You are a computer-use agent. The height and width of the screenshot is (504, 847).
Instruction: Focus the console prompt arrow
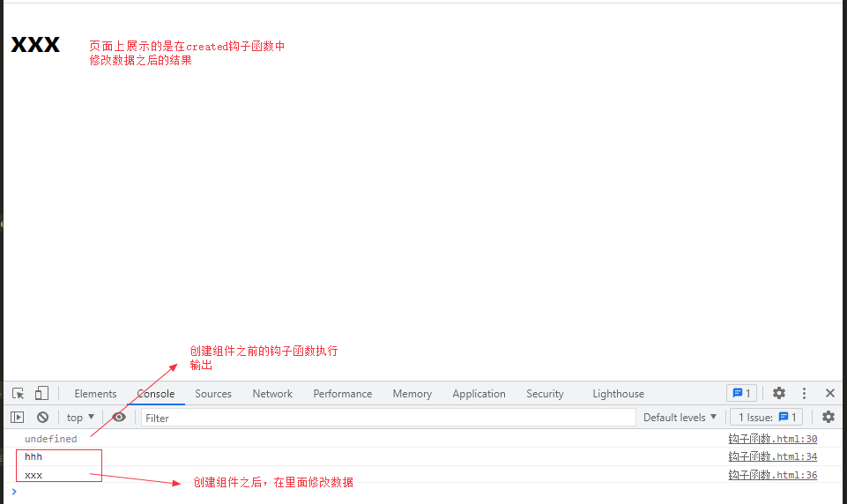(x=14, y=492)
